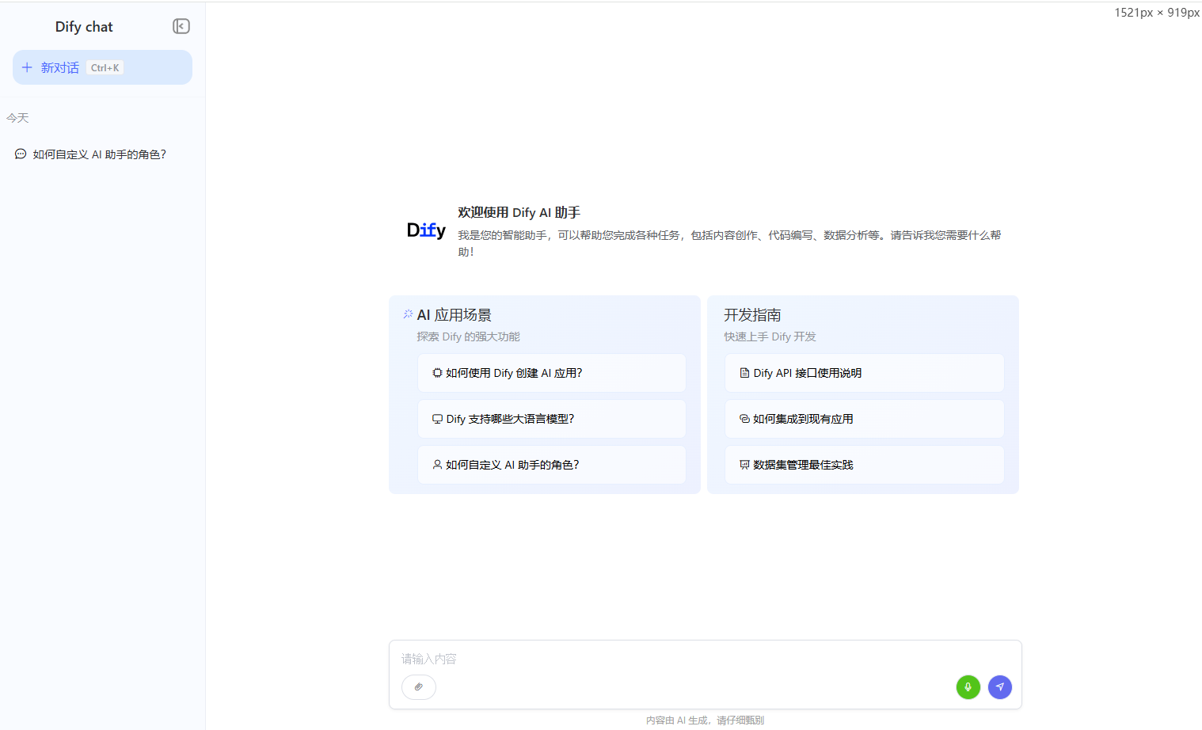Click the sparkle icon beside AI 应用场景

click(408, 314)
